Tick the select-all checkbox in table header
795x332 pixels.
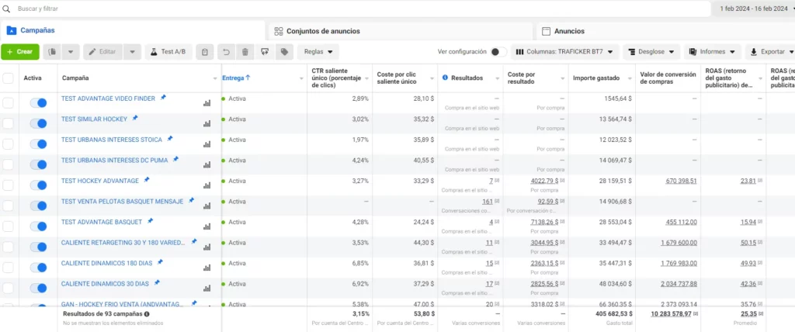click(8, 78)
